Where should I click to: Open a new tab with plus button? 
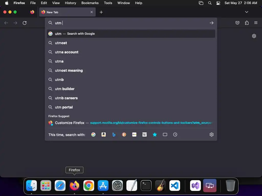pos(101,12)
